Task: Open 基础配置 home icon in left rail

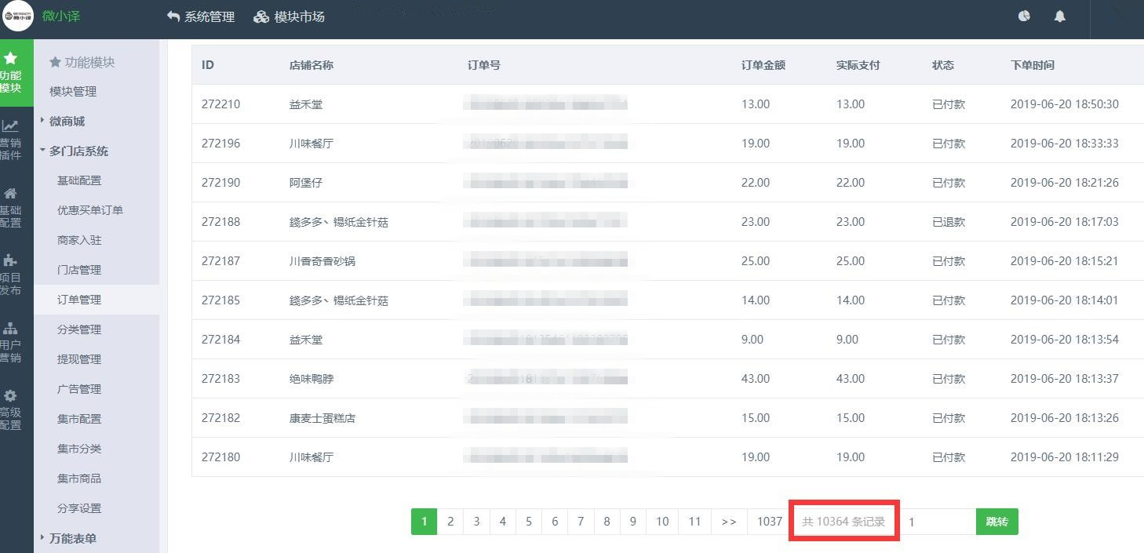Action: pos(10,194)
